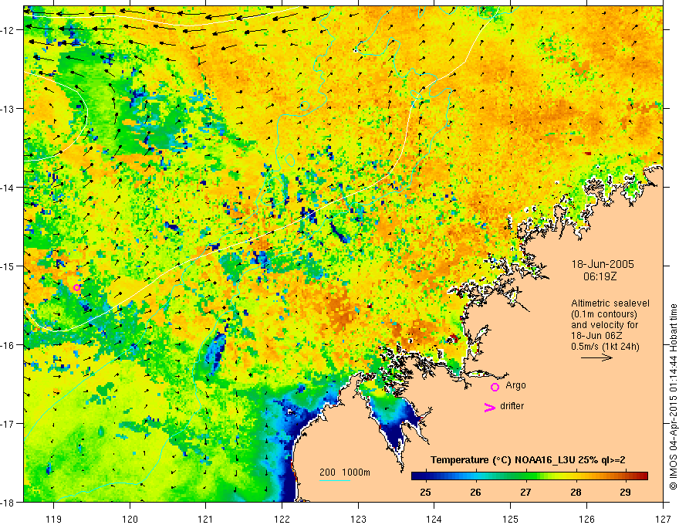Click the color bar label 27
Image resolution: width=679 pixels, height=525 pixels.
pyautogui.click(x=525, y=492)
